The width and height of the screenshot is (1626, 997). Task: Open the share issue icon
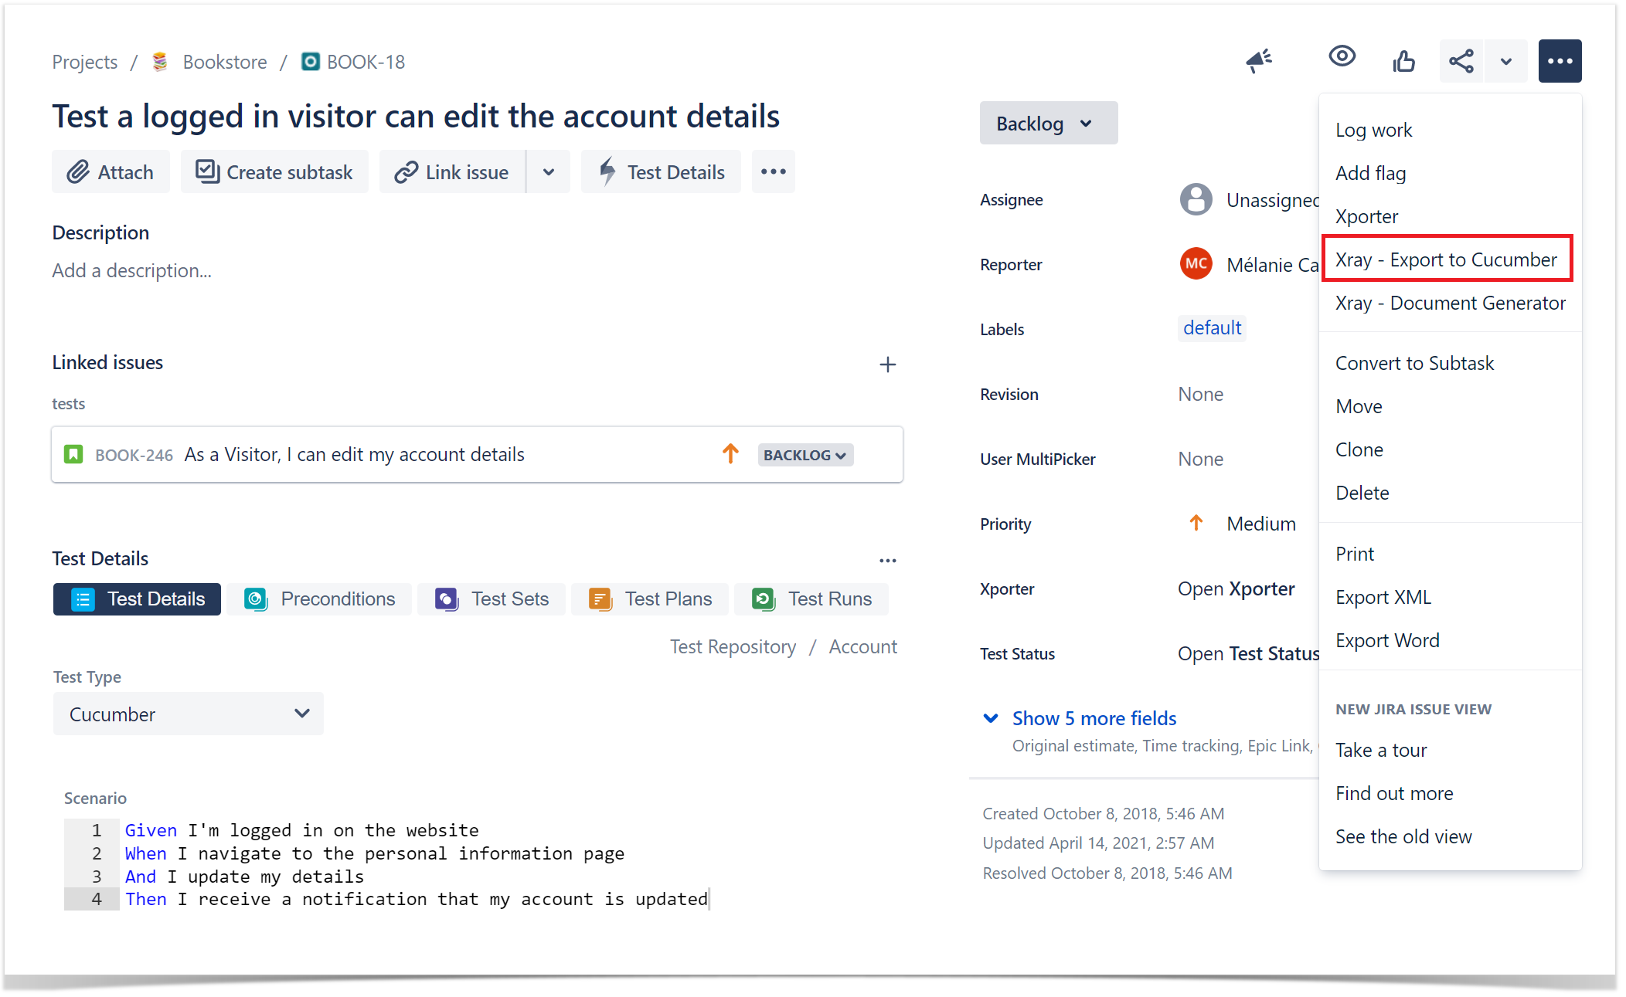tap(1461, 61)
